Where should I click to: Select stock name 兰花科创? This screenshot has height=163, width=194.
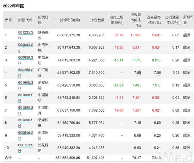pos(43,148)
